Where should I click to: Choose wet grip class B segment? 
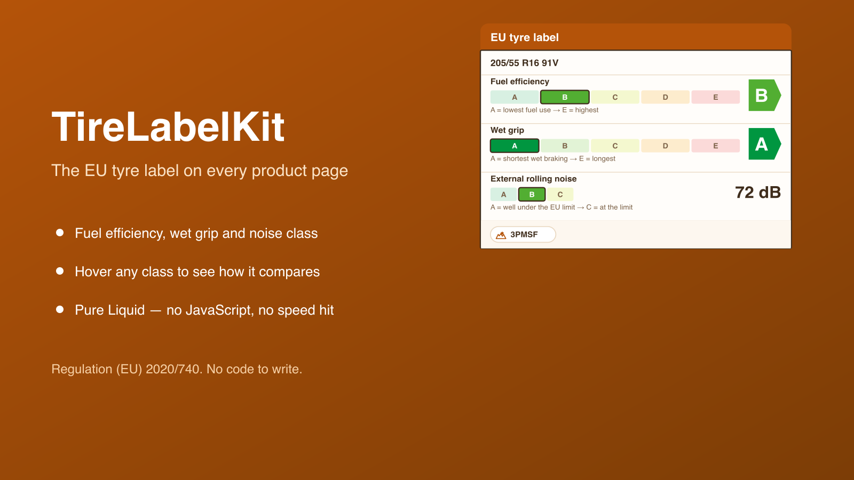[x=565, y=146]
